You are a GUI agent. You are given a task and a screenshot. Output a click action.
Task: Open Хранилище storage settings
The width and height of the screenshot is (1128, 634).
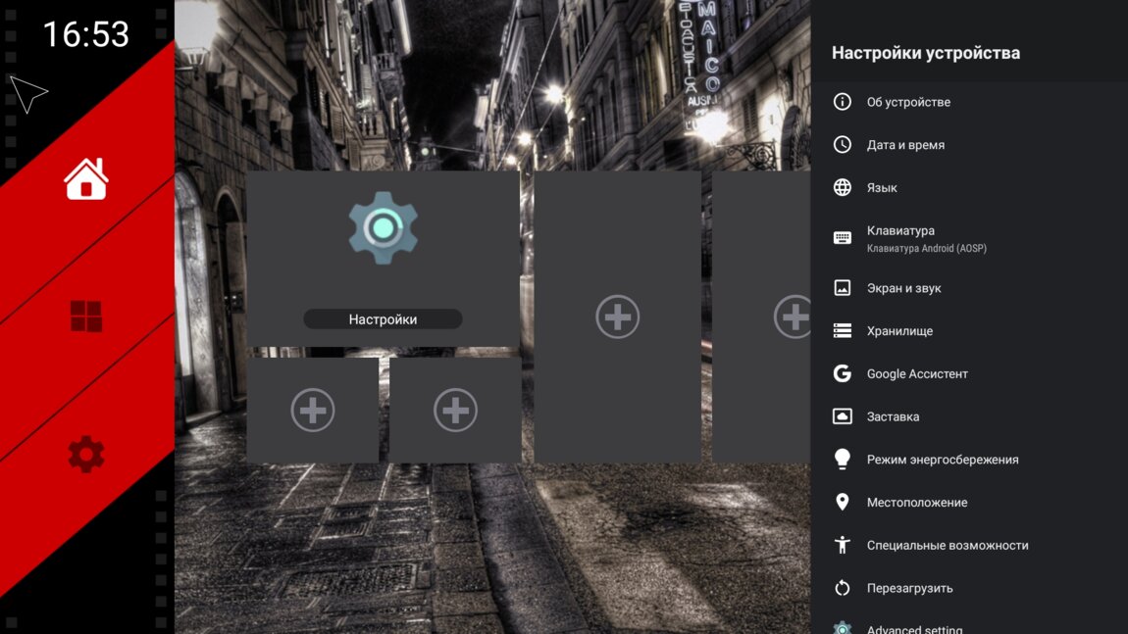tap(899, 331)
